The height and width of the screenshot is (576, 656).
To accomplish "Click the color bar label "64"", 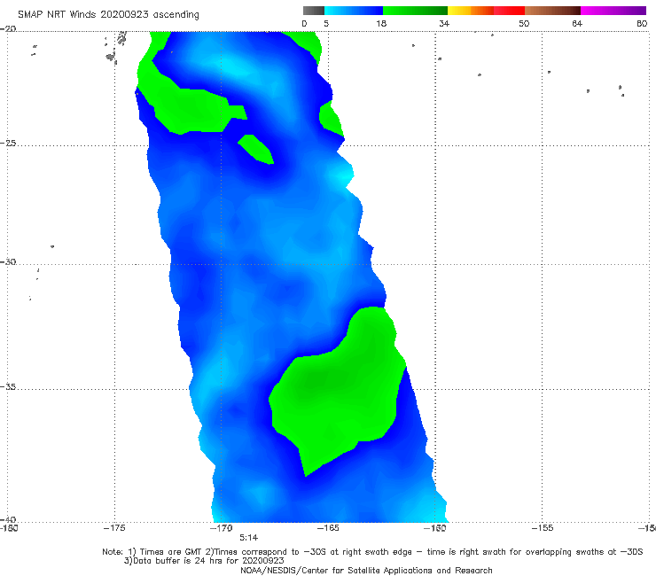I will (x=577, y=24).
